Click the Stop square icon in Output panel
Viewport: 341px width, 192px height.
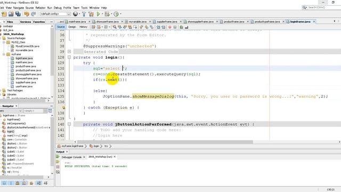[x=58, y=167]
